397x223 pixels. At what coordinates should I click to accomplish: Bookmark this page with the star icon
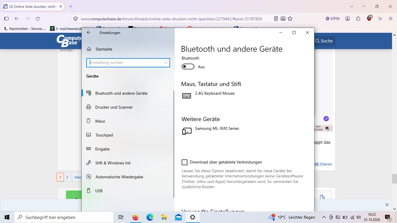coord(290,19)
